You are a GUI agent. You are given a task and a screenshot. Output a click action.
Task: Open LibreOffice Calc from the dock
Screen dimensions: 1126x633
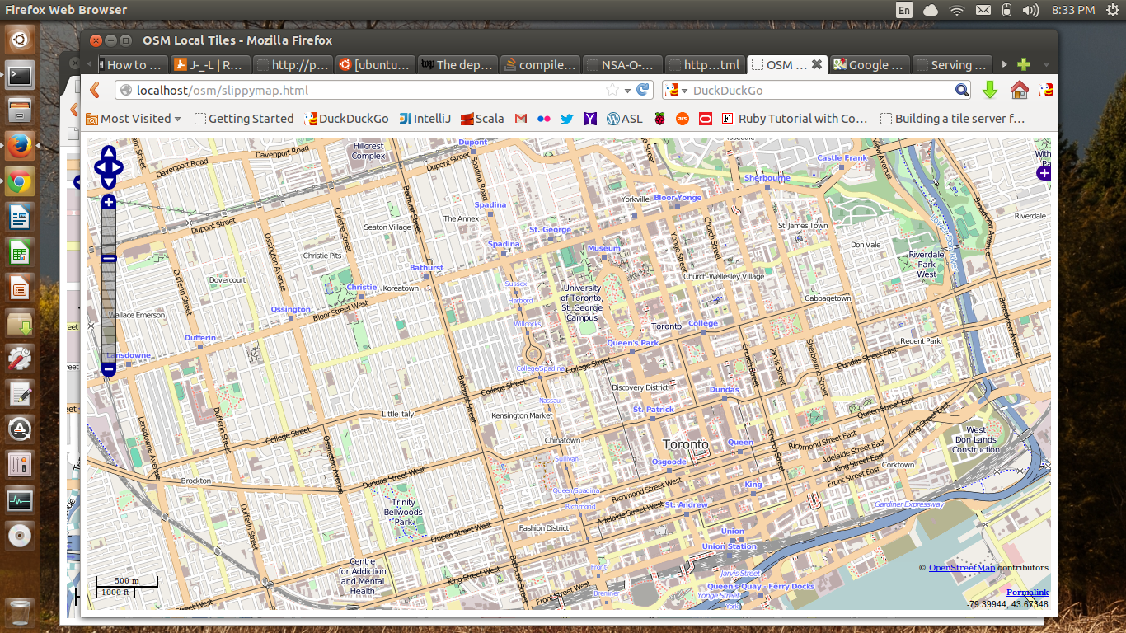click(x=20, y=253)
